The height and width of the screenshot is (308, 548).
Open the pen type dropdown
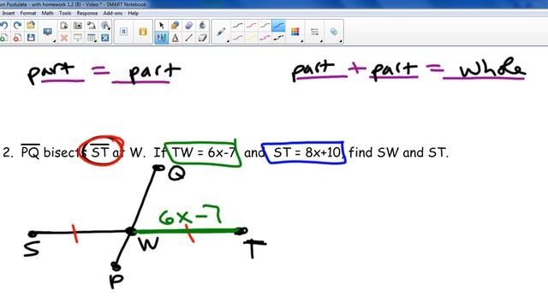[221, 33]
